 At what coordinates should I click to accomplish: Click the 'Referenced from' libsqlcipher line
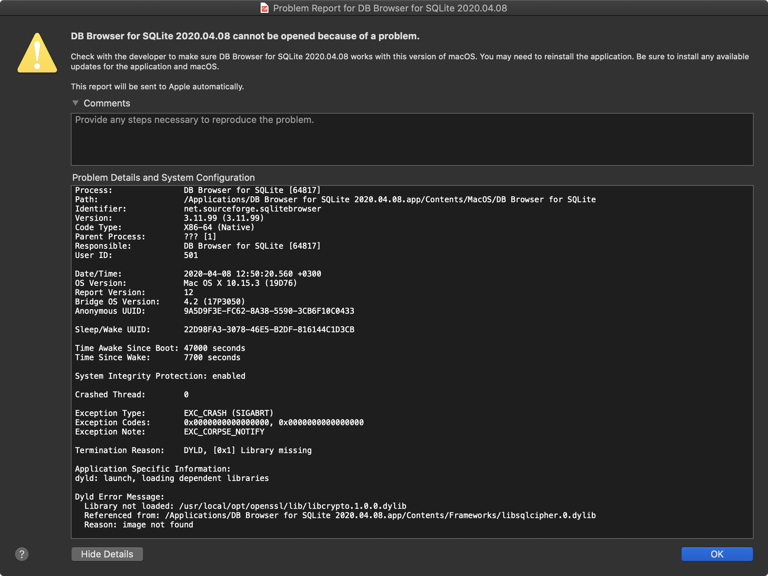[x=340, y=515]
